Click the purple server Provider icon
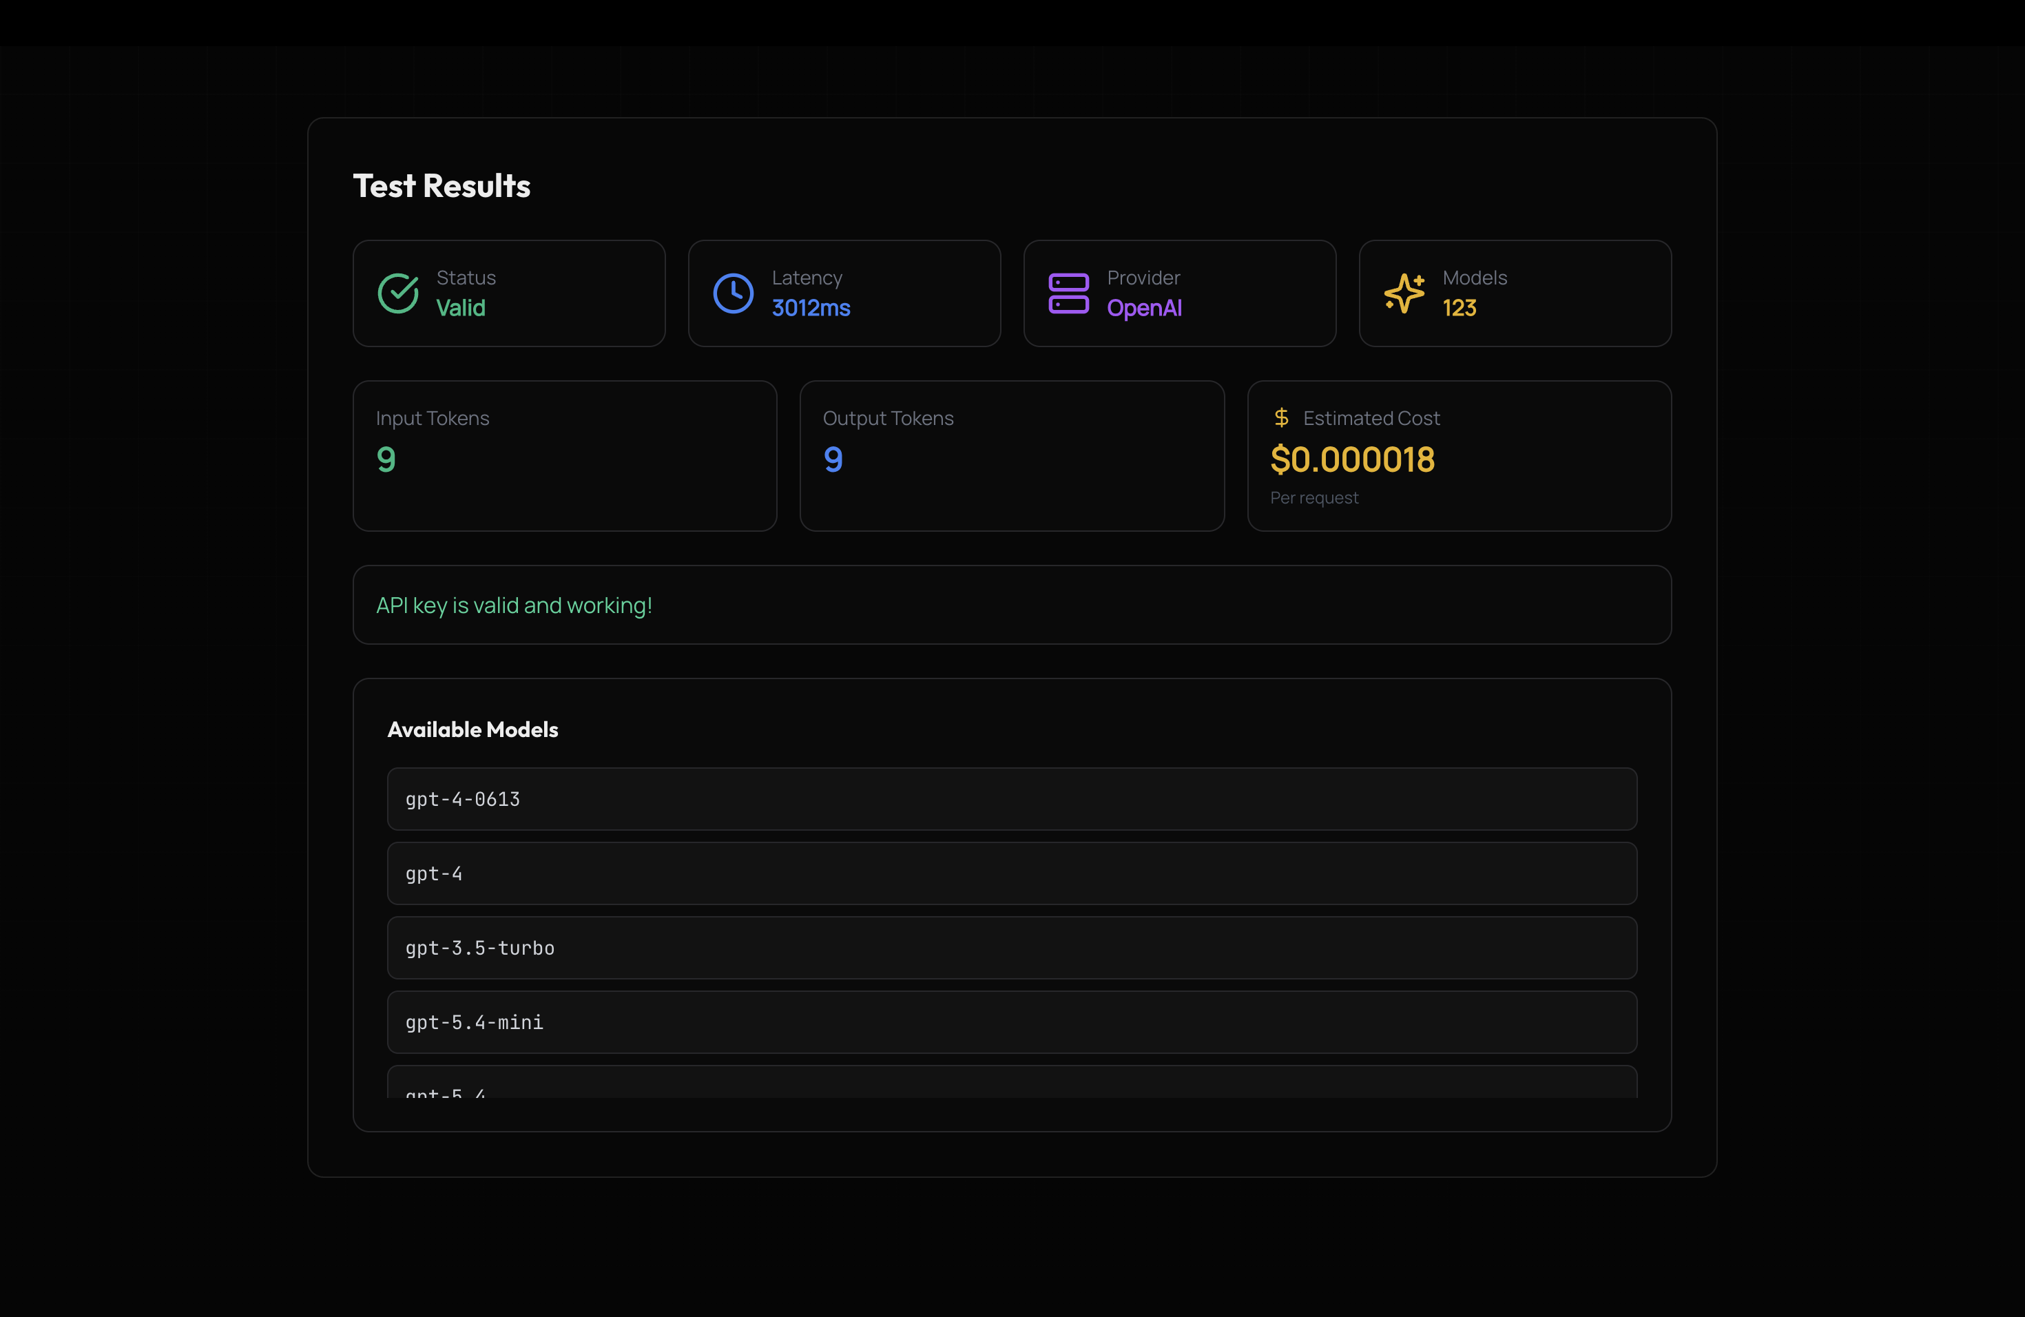2025x1317 pixels. (1068, 293)
